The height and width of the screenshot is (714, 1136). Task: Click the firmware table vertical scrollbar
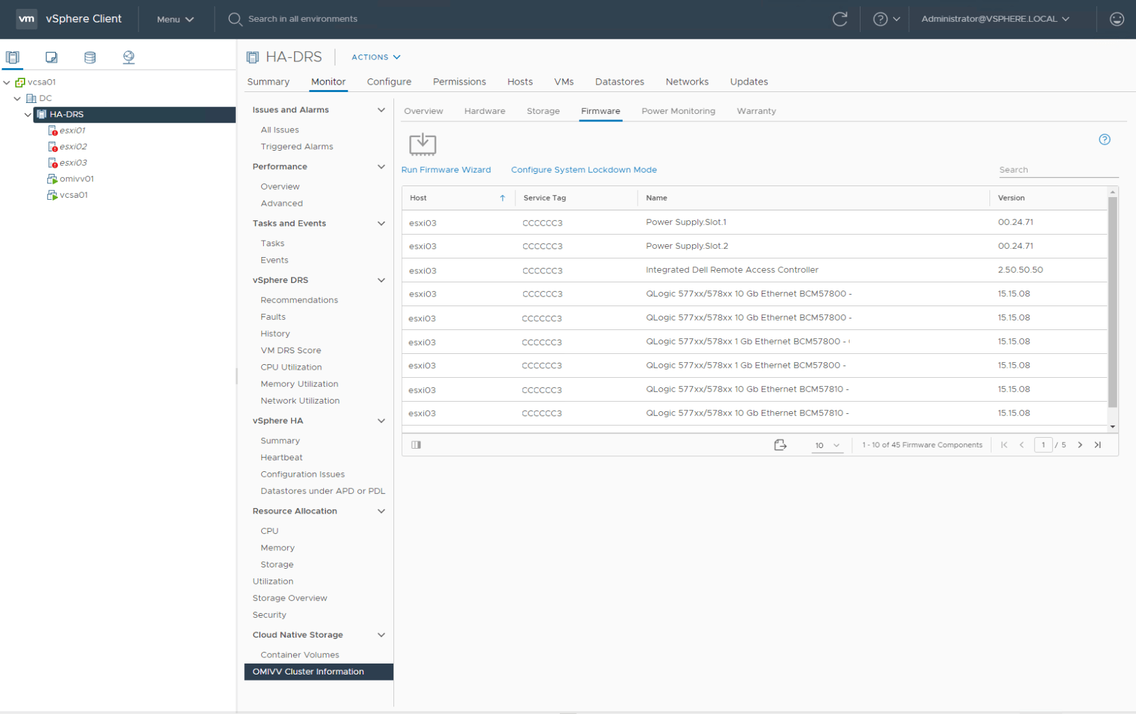(1113, 303)
